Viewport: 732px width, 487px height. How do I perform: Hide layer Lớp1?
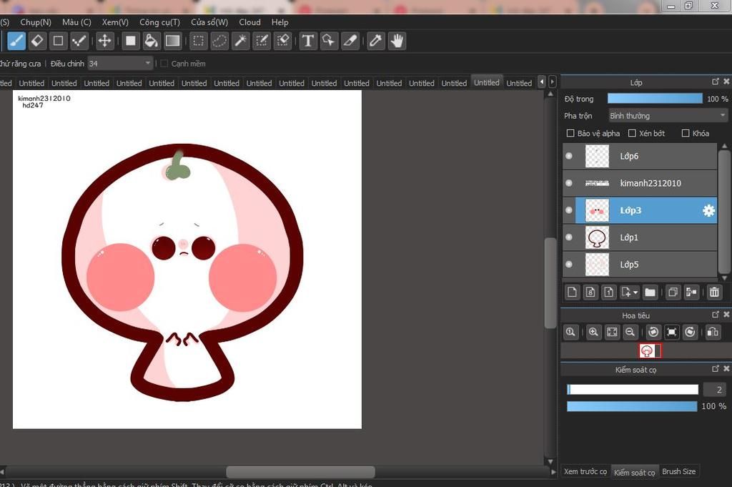click(x=568, y=237)
